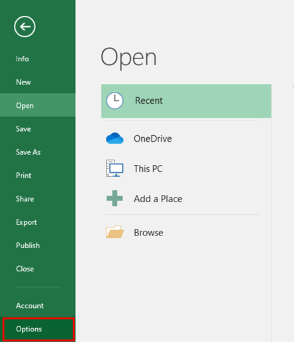
Task: Select the OneDrive label text
Action: click(x=152, y=138)
